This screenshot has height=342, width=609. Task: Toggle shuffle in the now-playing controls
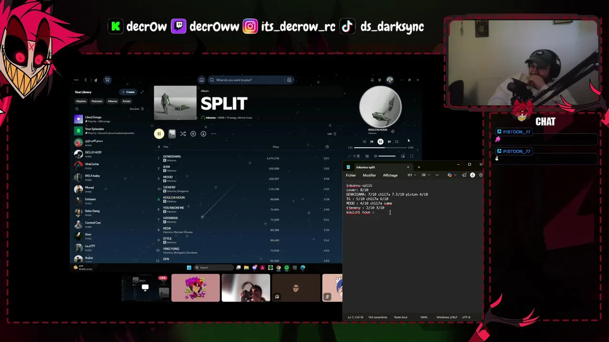364,142
